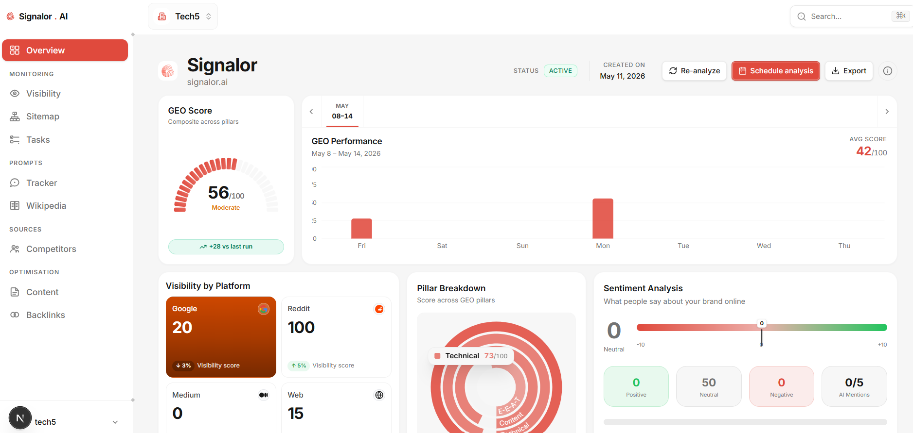
Task: Click the Reddit 5% change badge
Action: coord(299,366)
